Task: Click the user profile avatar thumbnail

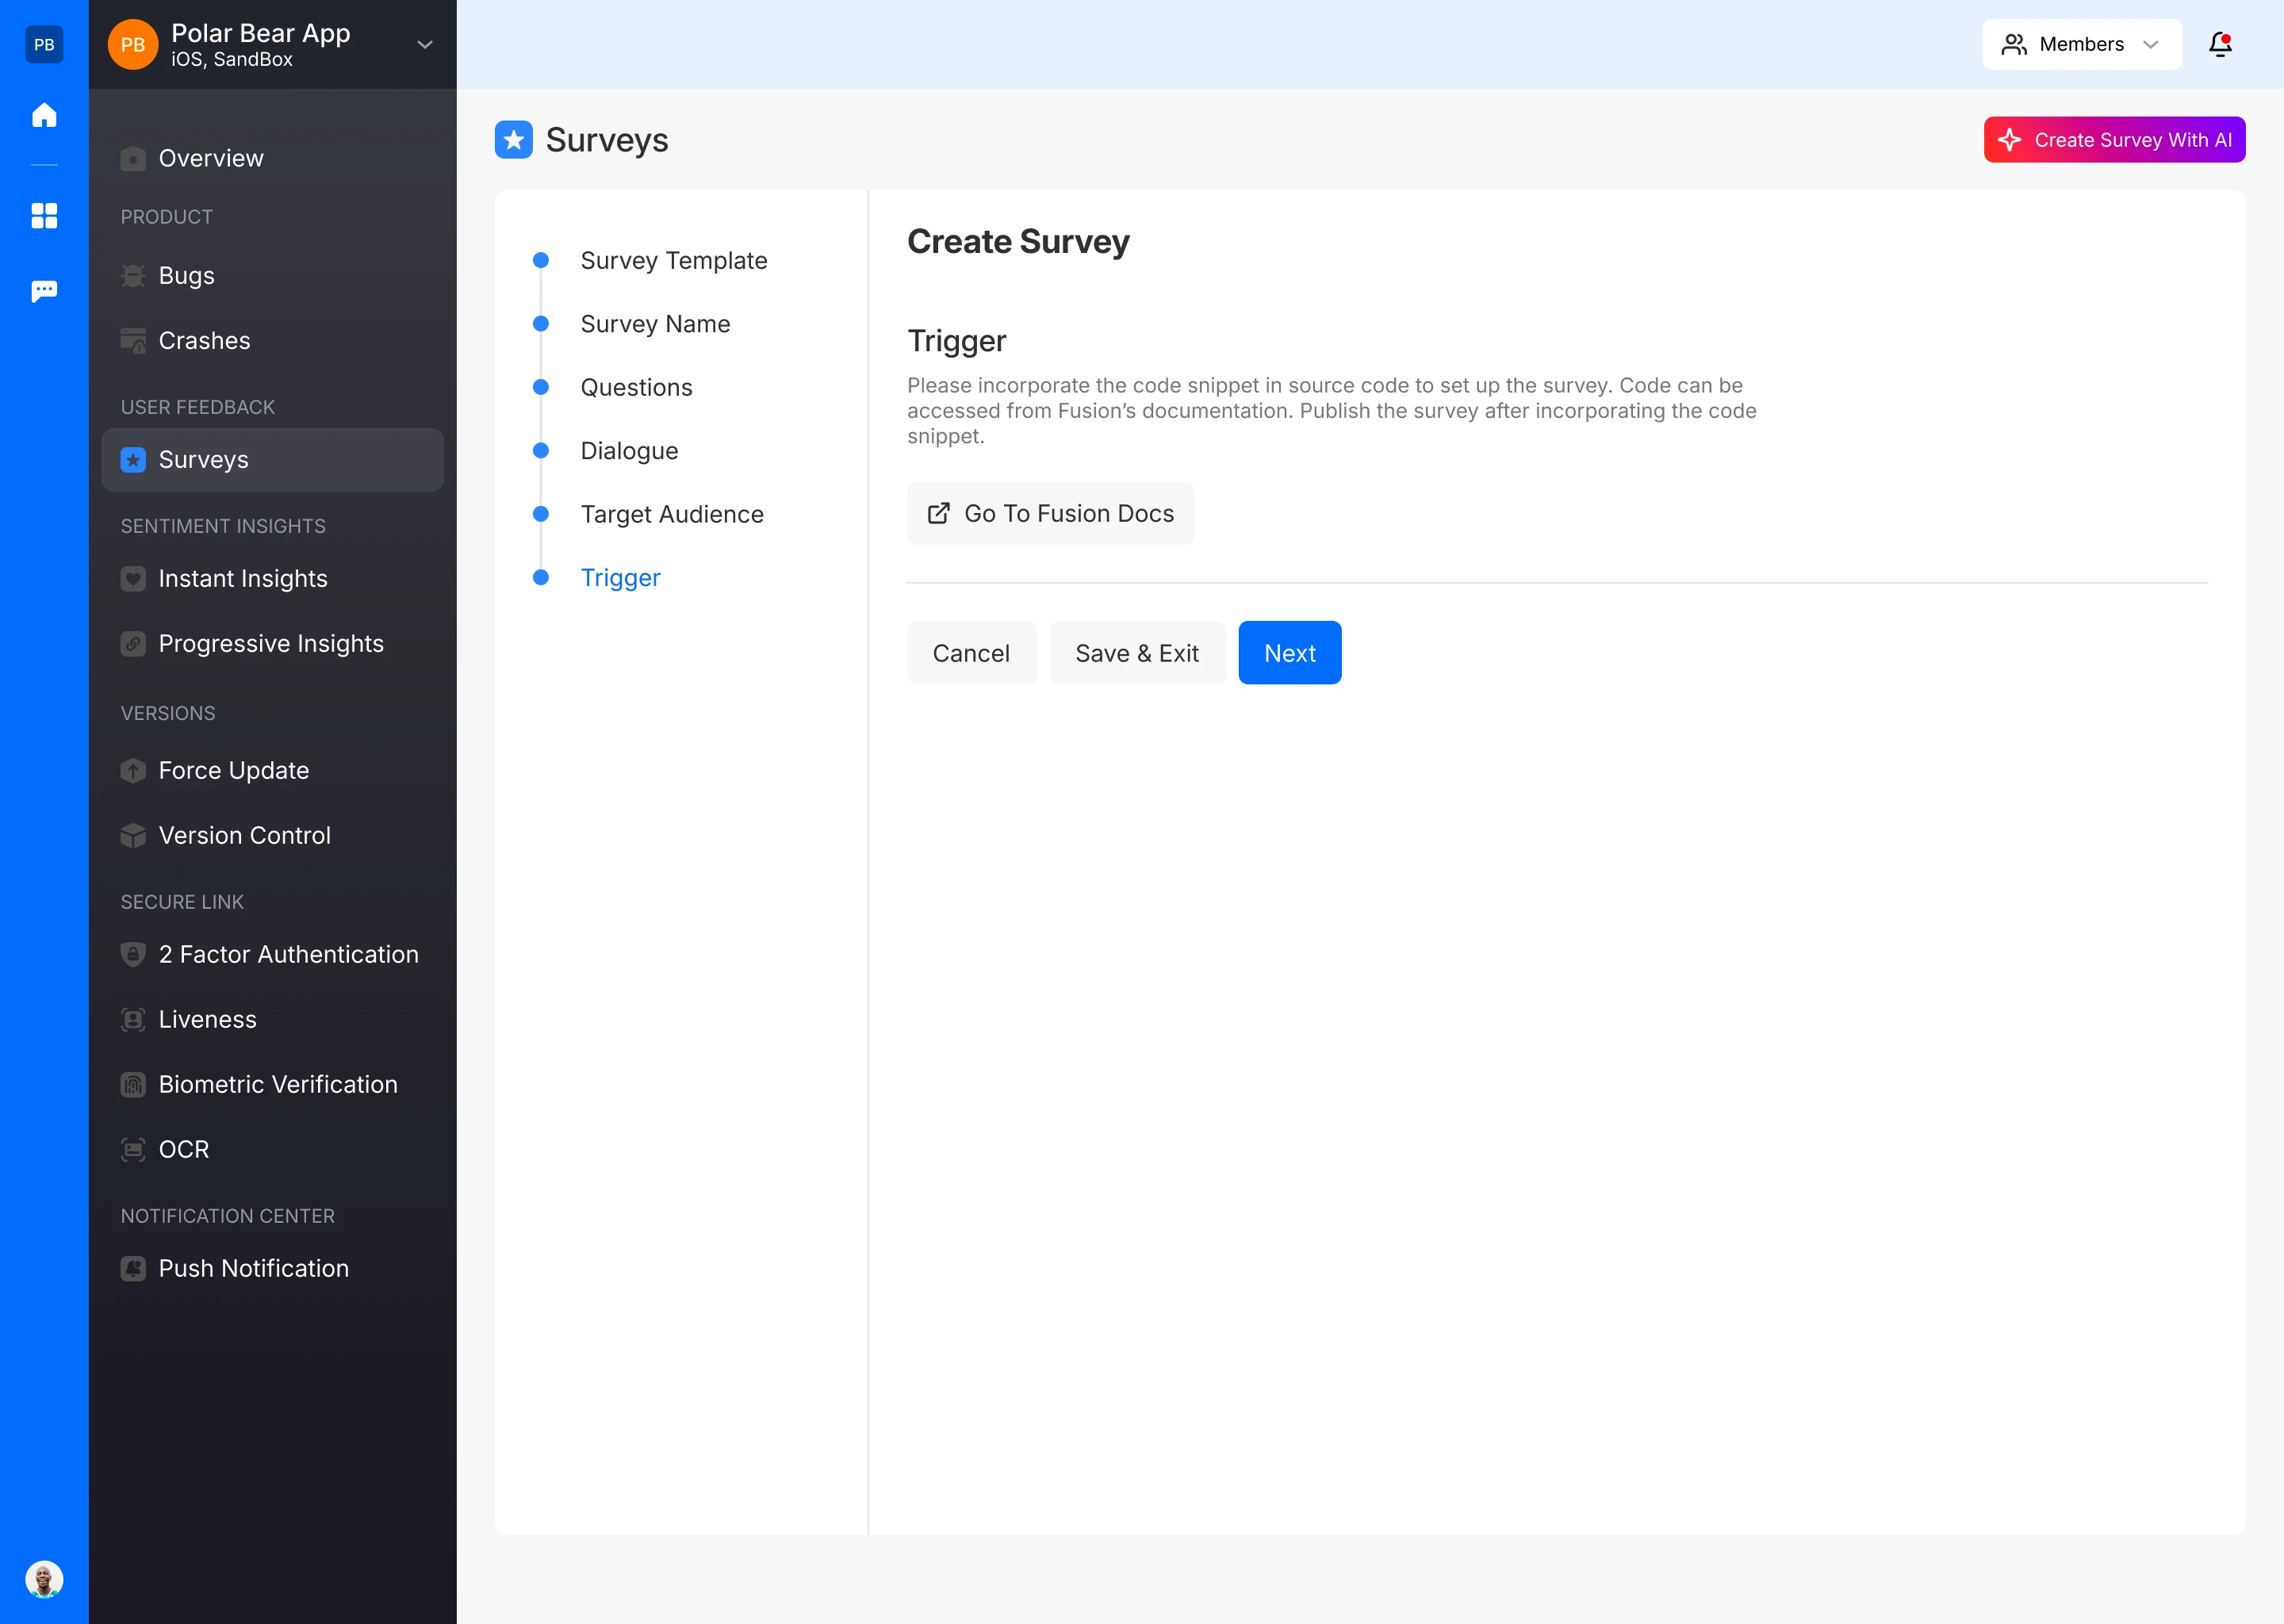Action: (44, 1579)
